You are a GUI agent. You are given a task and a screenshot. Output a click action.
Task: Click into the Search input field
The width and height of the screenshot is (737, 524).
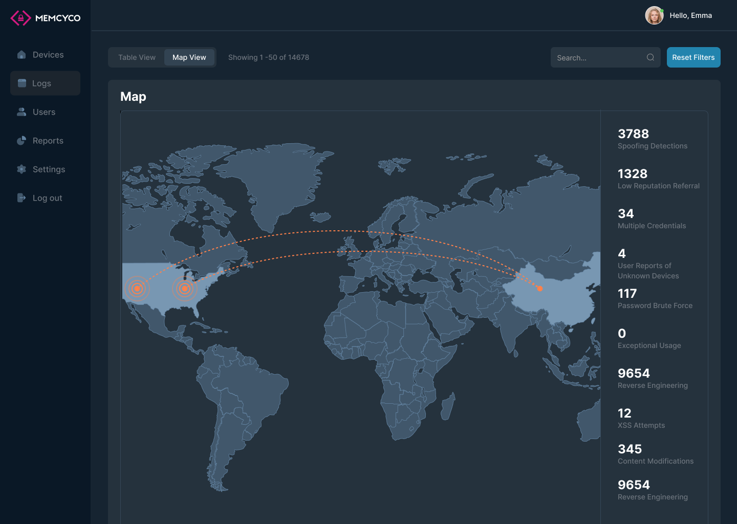tap(596, 58)
